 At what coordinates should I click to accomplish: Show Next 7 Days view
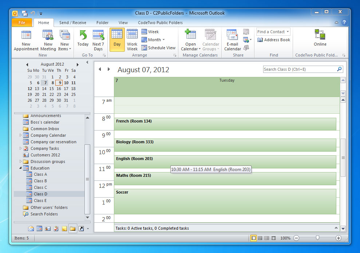tap(98, 40)
